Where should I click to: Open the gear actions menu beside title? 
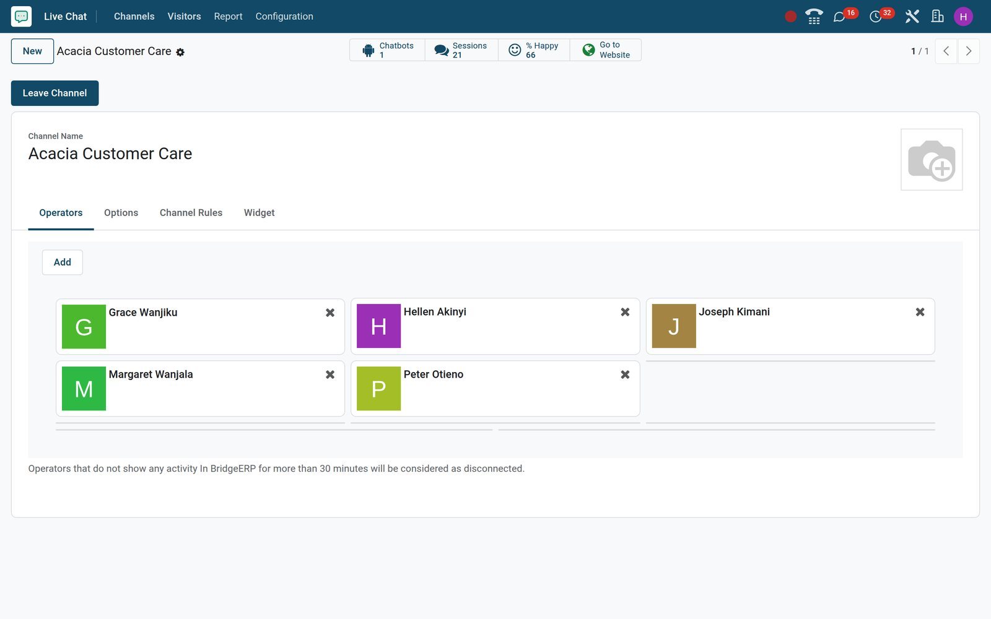coord(180,52)
